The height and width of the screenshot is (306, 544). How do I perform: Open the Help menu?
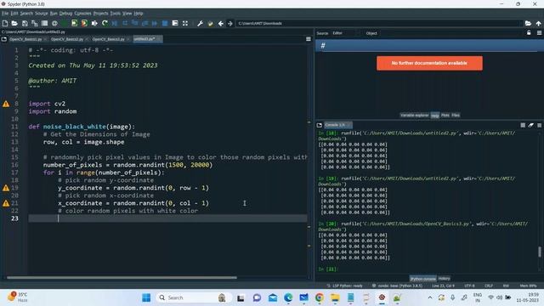139,14
